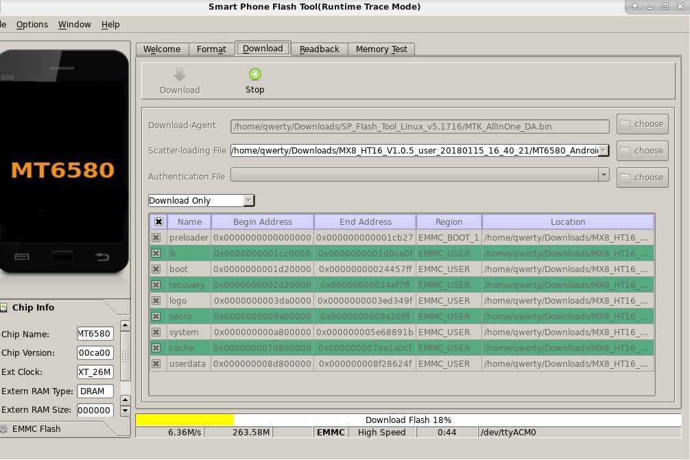Click the green Stop icon

pos(254,74)
